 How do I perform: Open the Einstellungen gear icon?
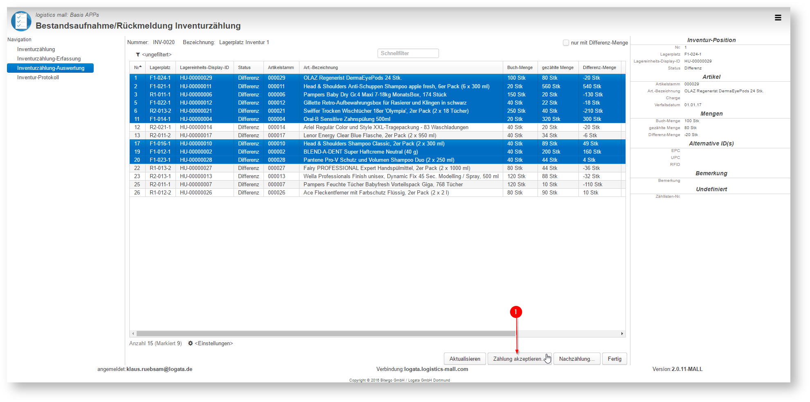coord(190,343)
